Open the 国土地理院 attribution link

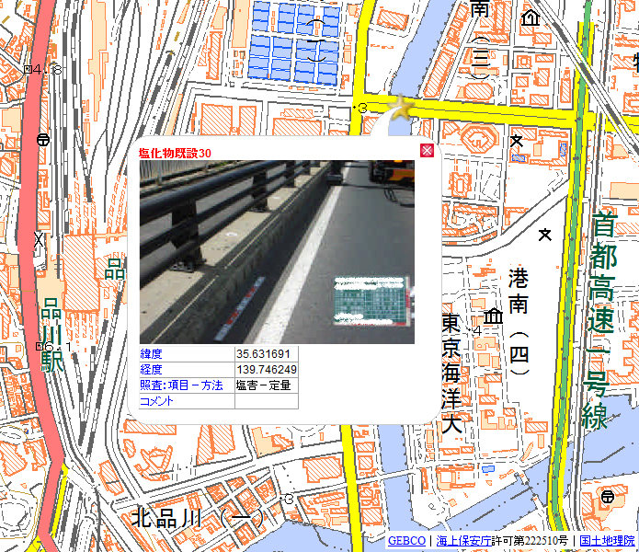coord(607,541)
